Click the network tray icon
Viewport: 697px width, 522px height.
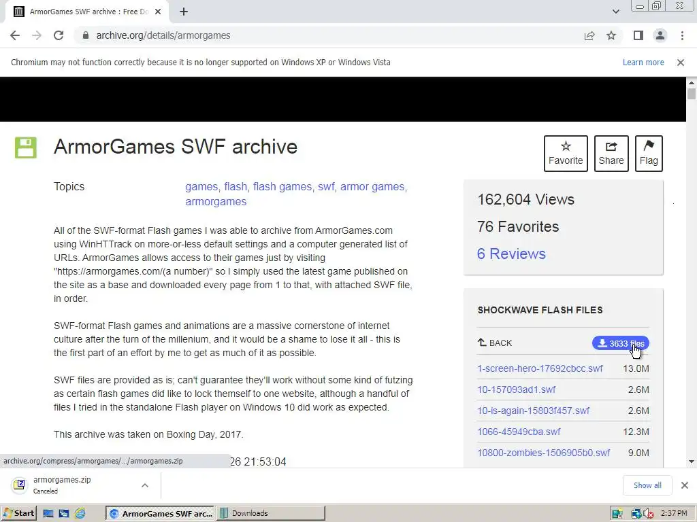[636, 514]
